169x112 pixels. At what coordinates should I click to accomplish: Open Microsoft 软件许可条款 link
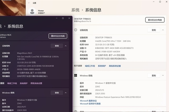tap(90, 104)
